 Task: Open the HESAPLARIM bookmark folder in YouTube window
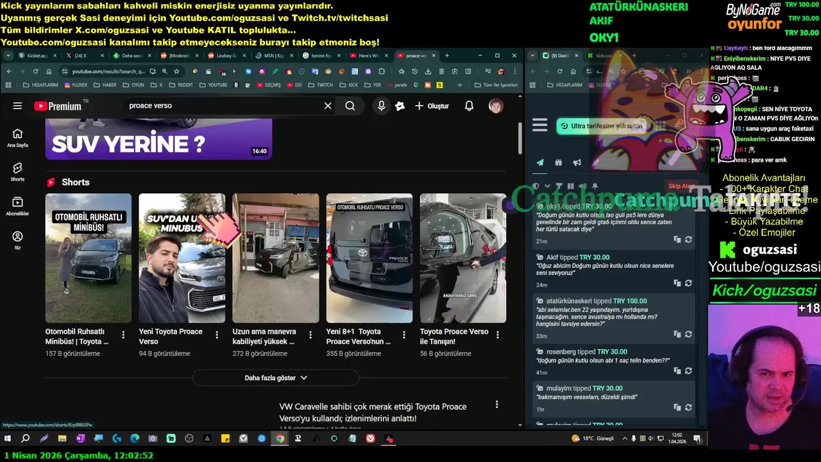click(41, 85)
